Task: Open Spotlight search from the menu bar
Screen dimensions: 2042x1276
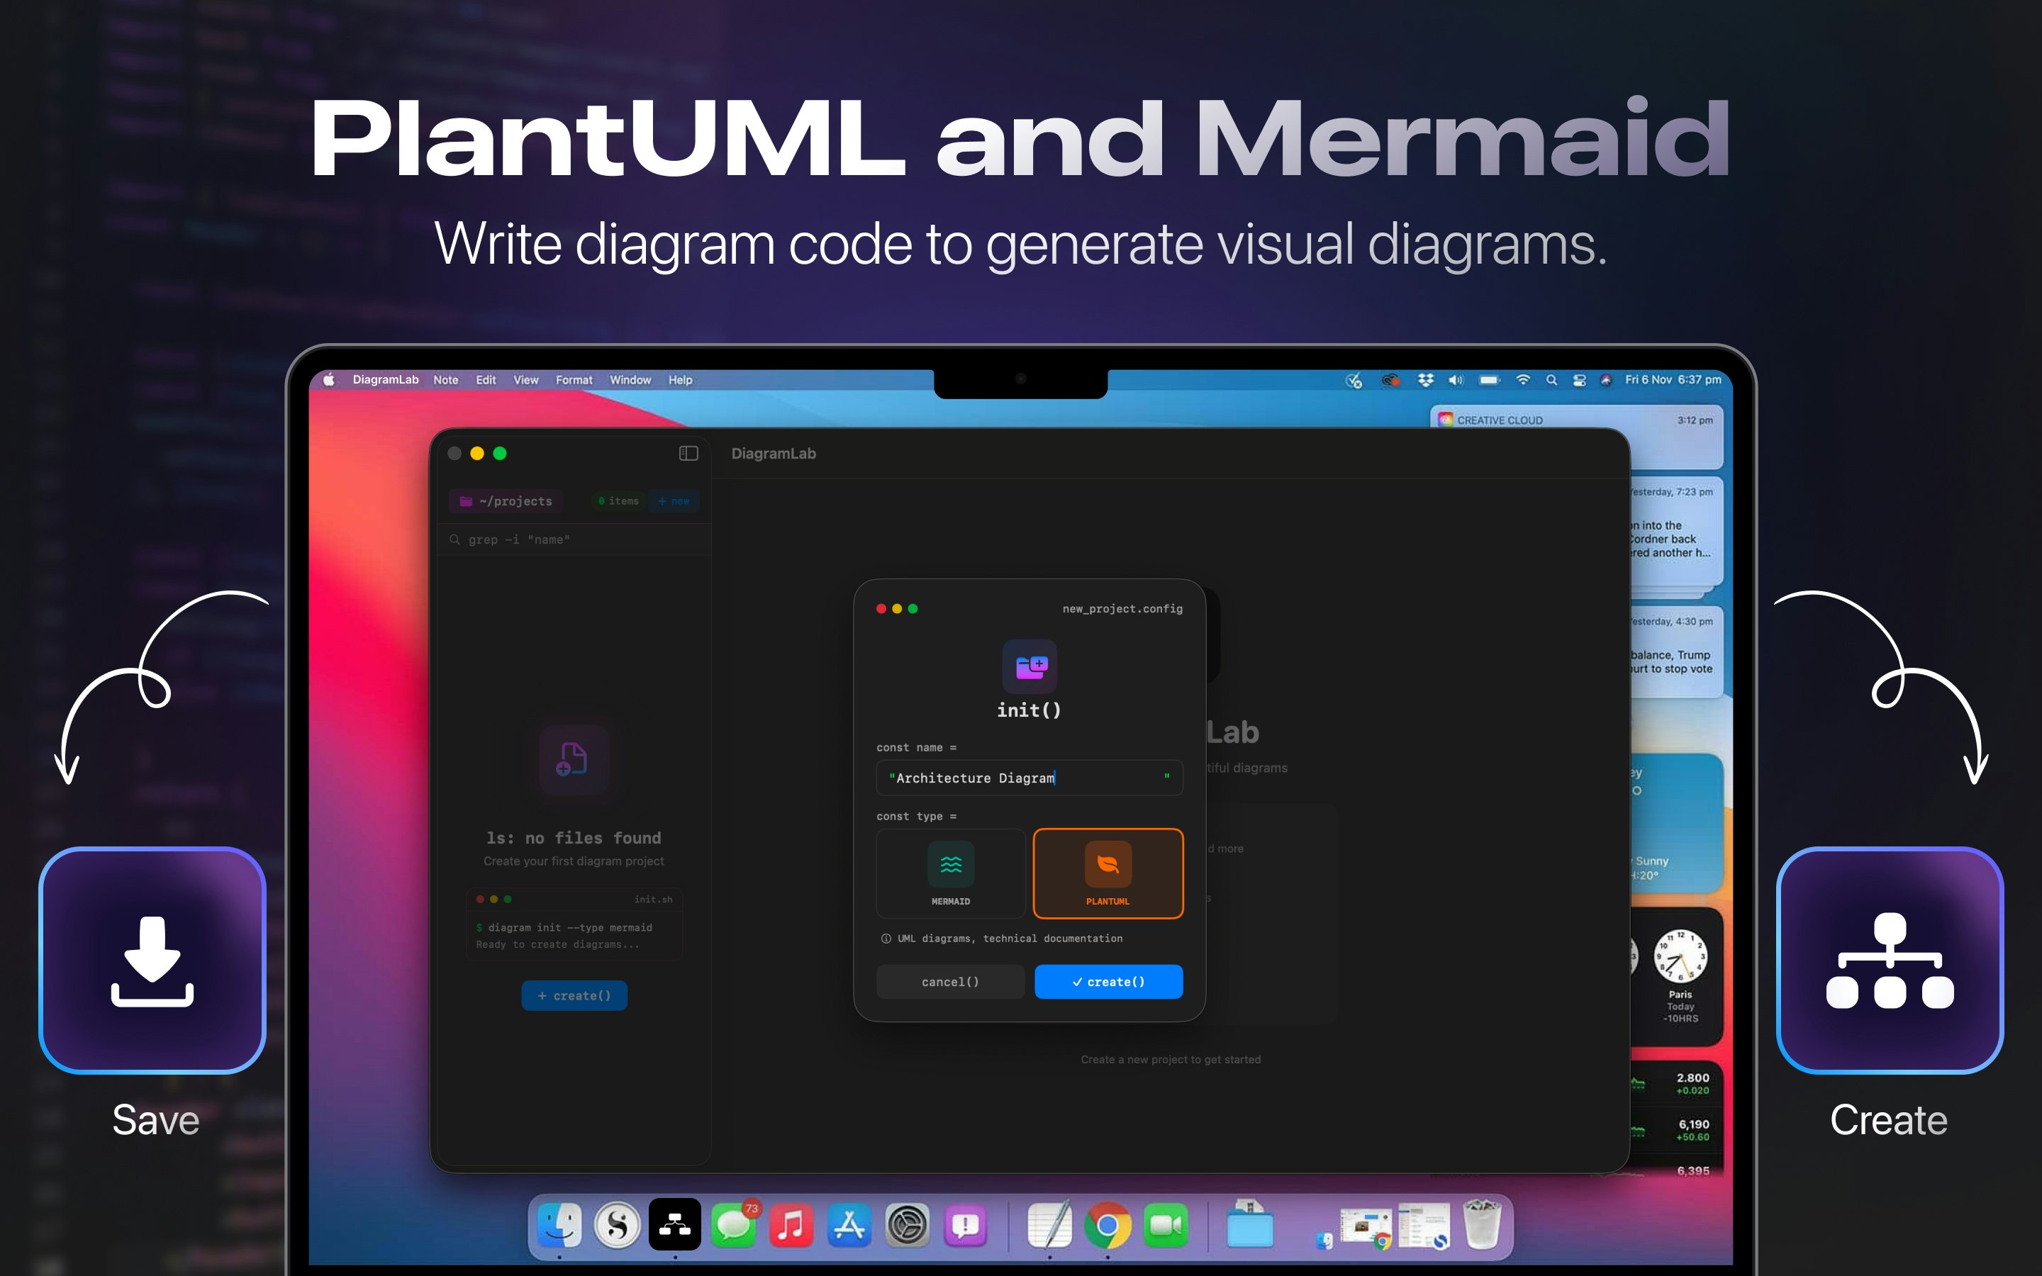Action: [1551, 380]
